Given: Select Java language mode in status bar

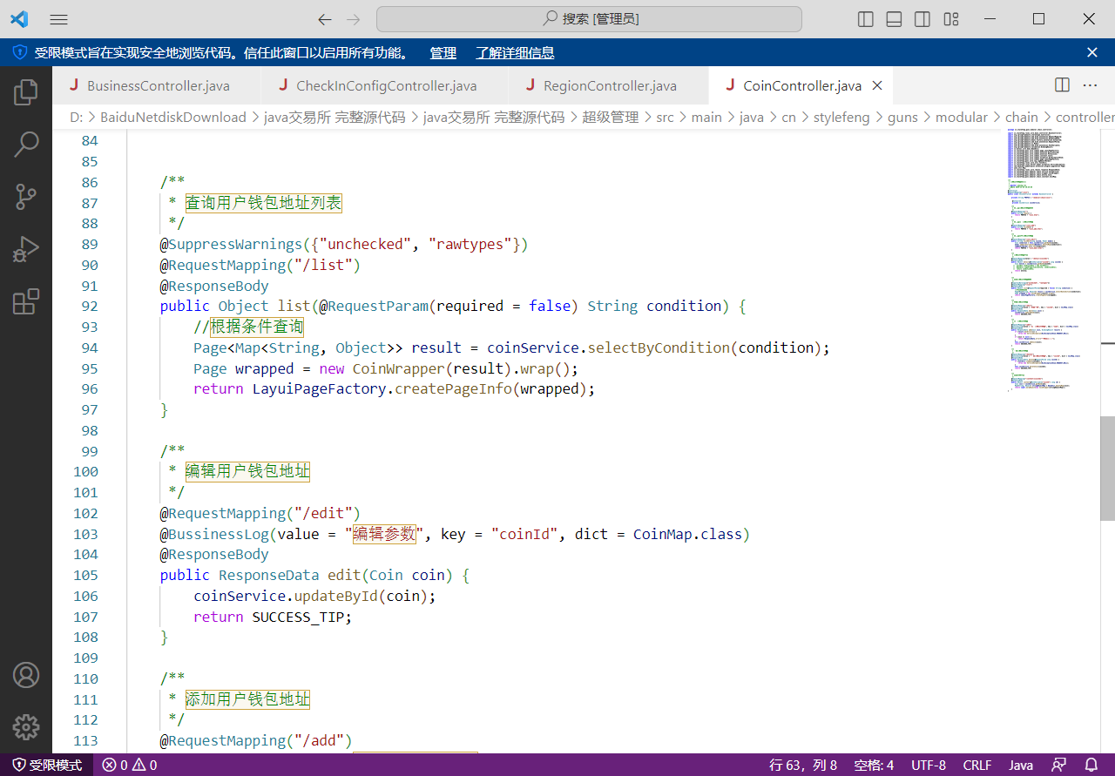Looking at the screenshot, I should tap(1021, 765).
